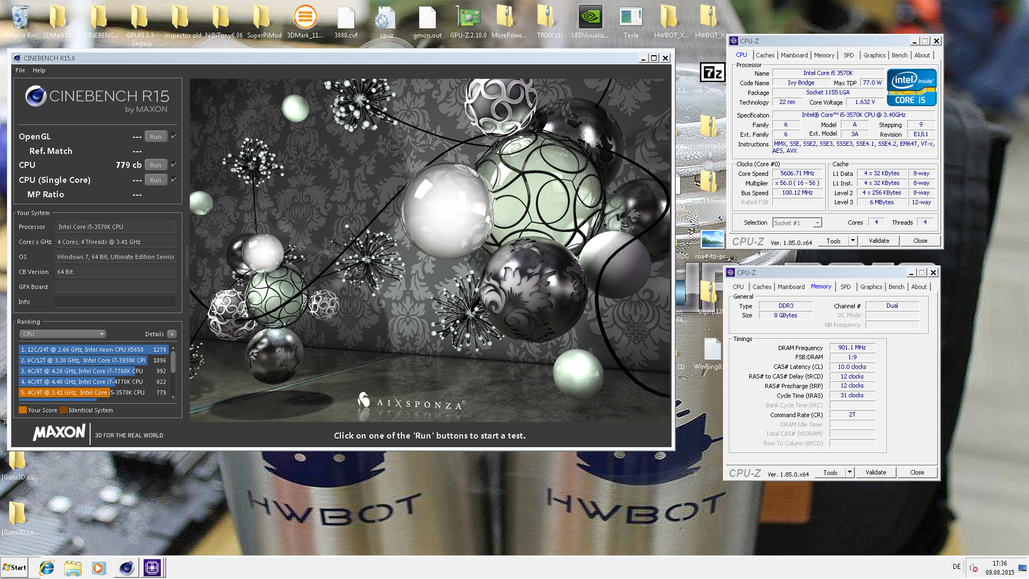1029x579 pixels.
Task: Click the Intel Core i5 logo in CPU-Z
Action: coord(912,87)
